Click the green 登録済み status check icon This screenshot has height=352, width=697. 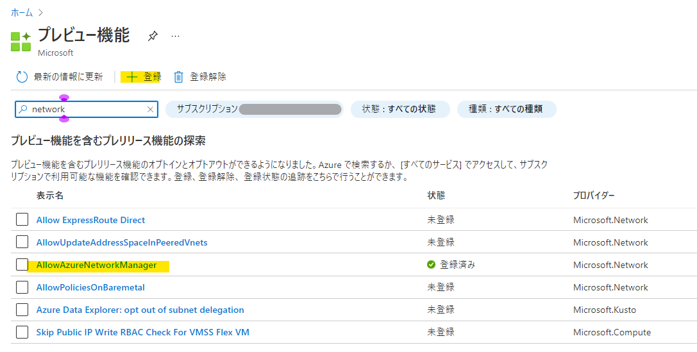pyautogui.click(x=432, y=265)
